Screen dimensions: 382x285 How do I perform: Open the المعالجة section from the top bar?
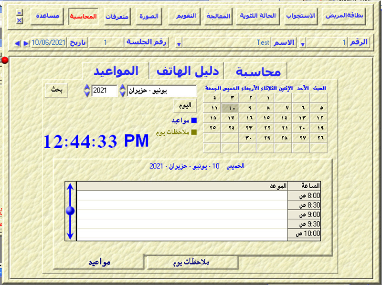coord(218,16)
